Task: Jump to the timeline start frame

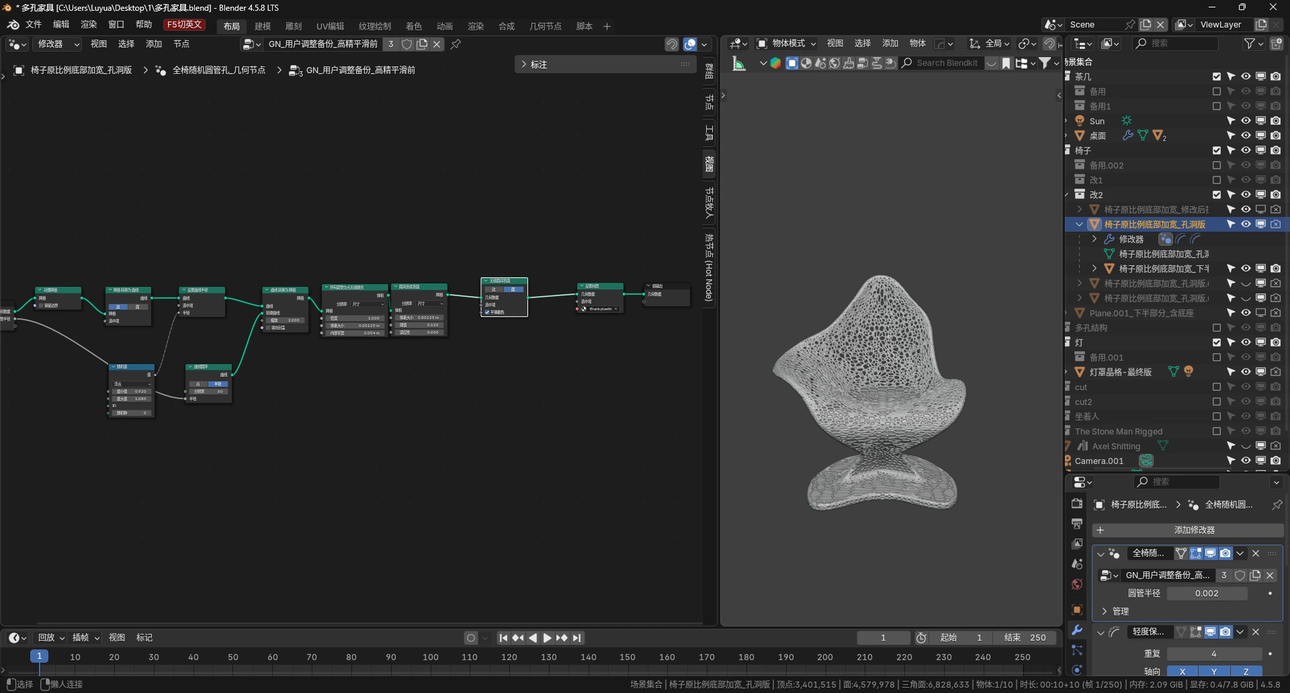Action: [503, 638]
